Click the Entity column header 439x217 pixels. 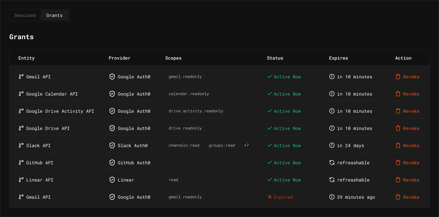(27, 58)
